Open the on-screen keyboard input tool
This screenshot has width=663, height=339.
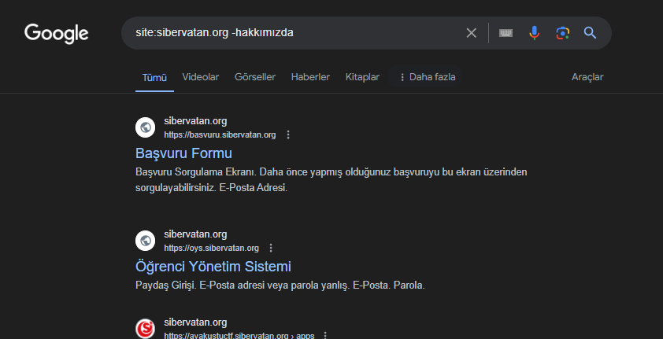tap(506, 33)
